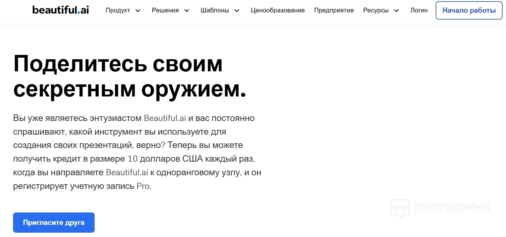Click the beautiful.ai logo
506x237 pixels.
click(61, 10)
